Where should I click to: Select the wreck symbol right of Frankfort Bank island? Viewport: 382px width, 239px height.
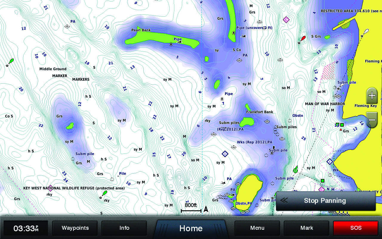click(x=267, y=122)
